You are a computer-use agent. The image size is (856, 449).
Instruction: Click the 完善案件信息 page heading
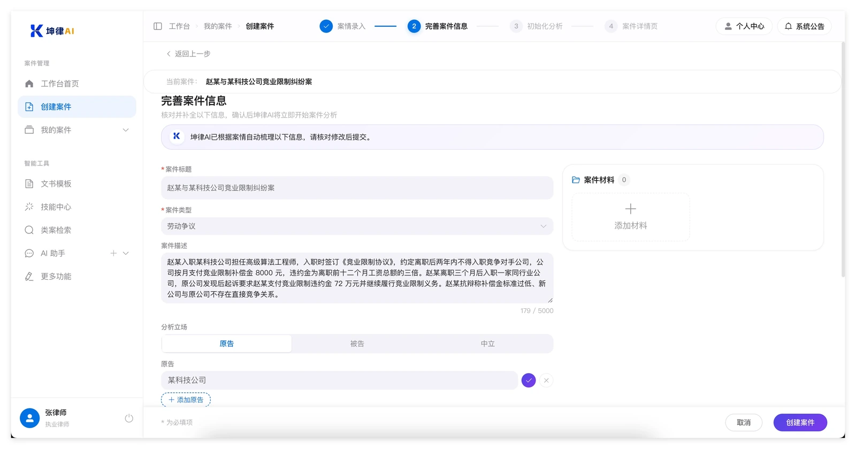pyautogui.click(x=194, y=101)
